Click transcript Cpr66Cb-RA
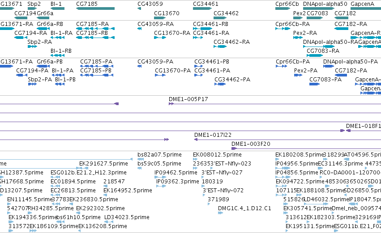The width and height of the screenshot is (381, 233). [x=292, y=24]
